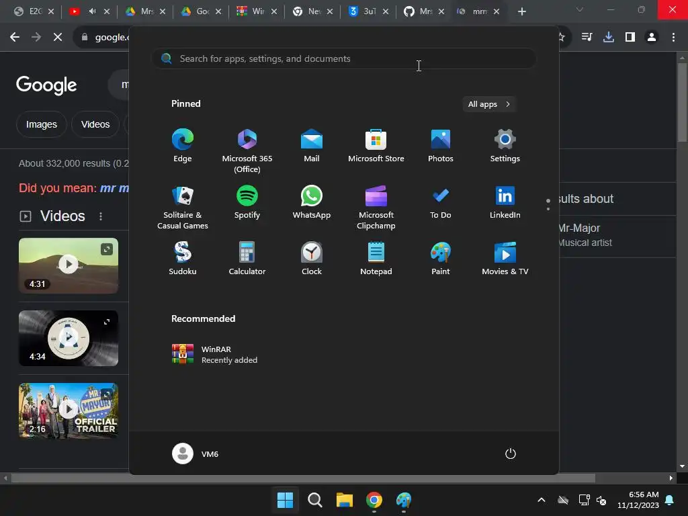688x516 pixels.
Task: Launch the Calculator app
Action: point(247,259)
